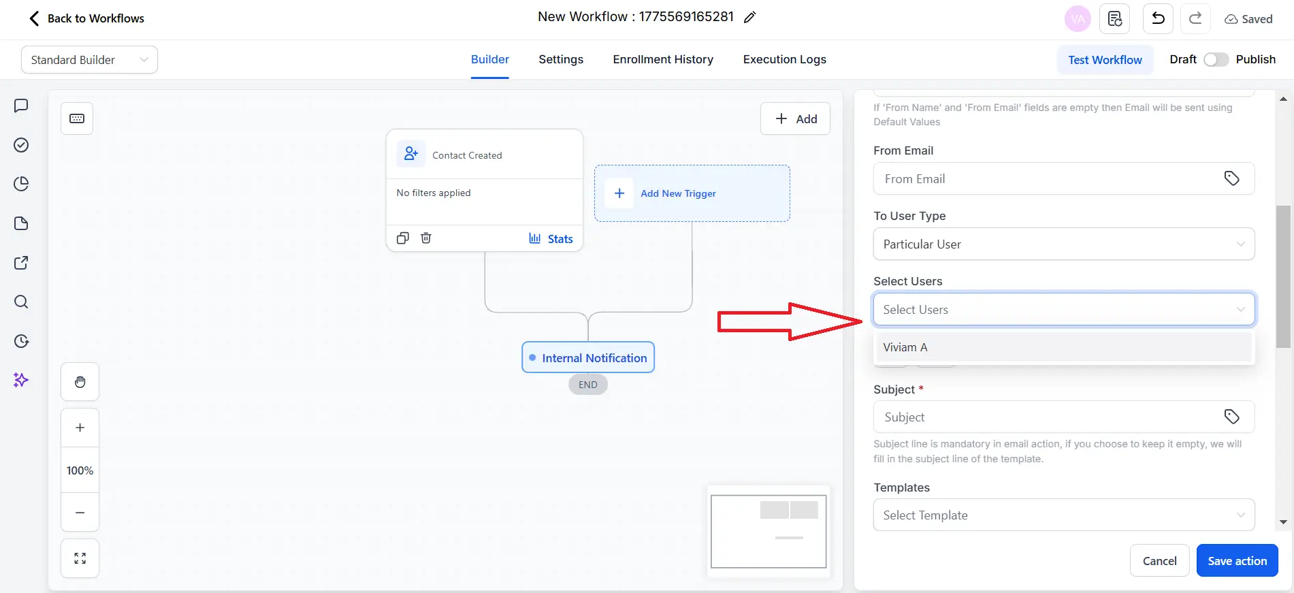
Task: Open version history document icon
Action: (1114, 19)
